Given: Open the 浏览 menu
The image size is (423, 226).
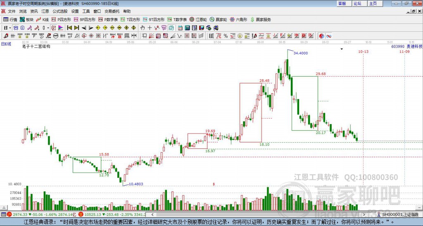Looking at the screenshot, I should [23, 11].
